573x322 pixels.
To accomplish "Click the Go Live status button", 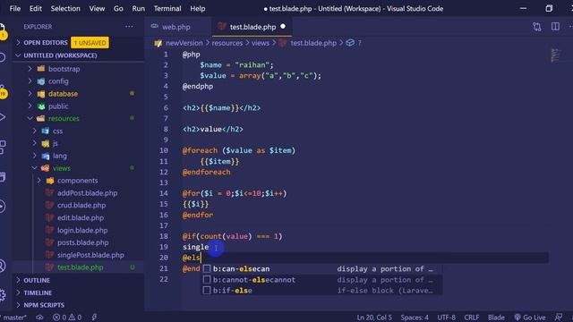I will [x=529, y=318].
